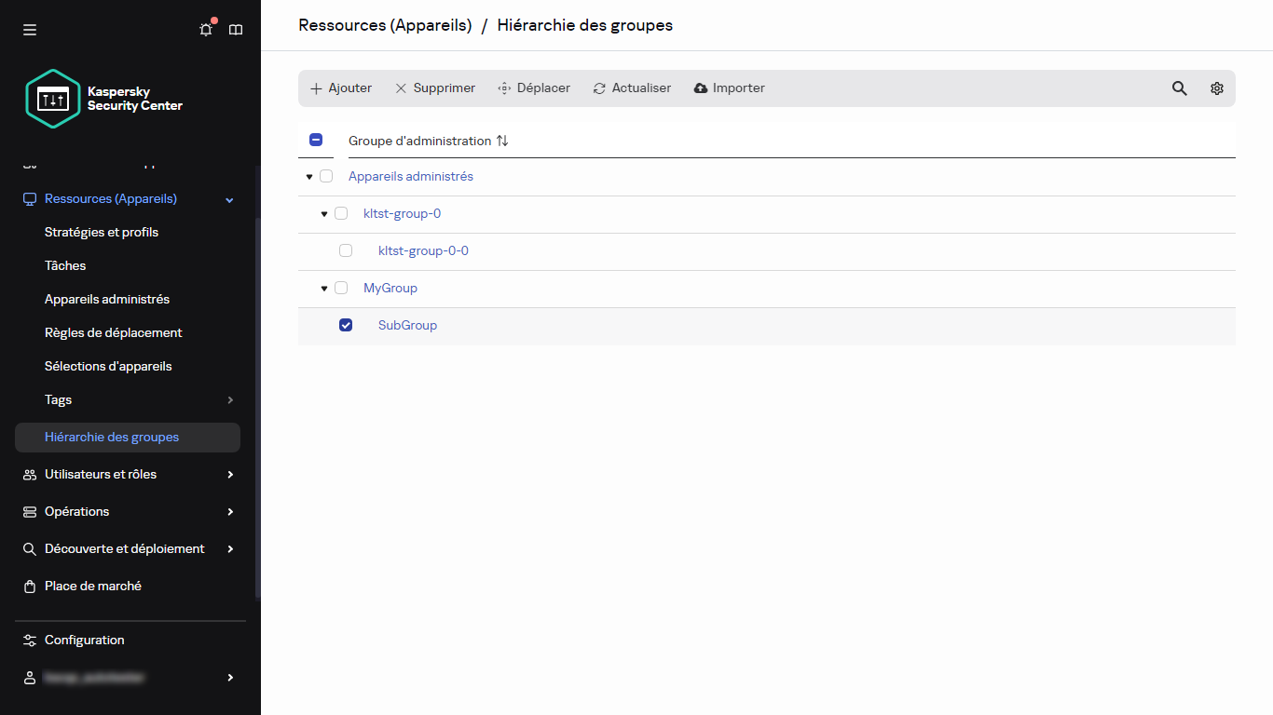Collapse the MyGroup tree arrow

coord(324,289)
